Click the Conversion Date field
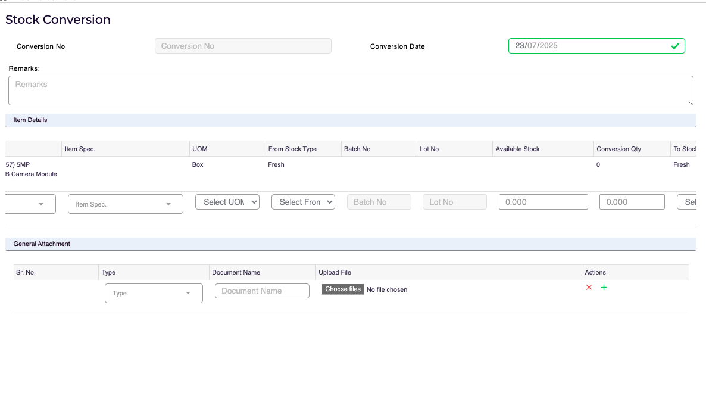The height and width of the screenshot is (399, 706). (x=589, y=46)
